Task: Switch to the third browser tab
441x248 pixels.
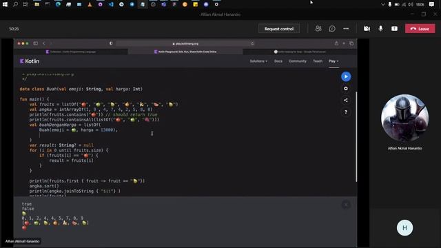Action: click(300, 52)
